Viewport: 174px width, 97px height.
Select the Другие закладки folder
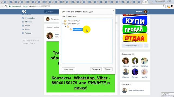click(72, 24)
